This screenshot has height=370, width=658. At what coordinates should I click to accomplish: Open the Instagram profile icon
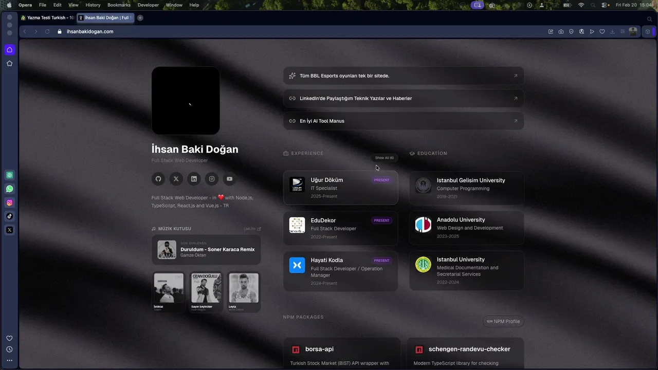point(212,179)
